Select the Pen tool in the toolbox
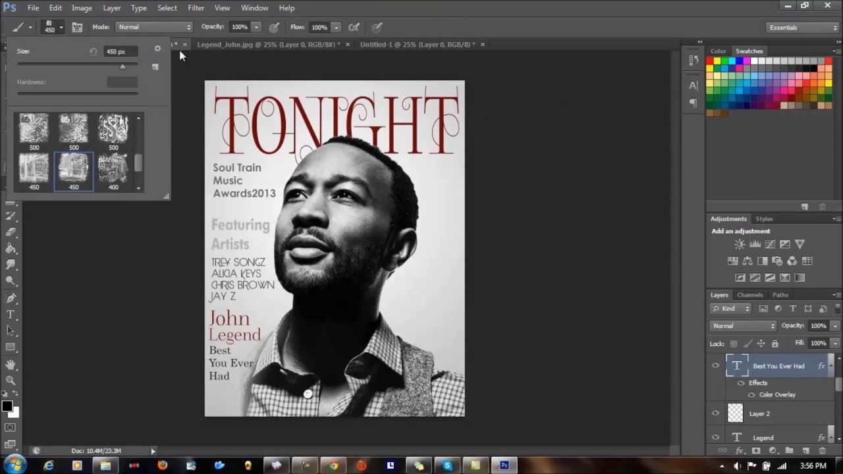The height and width of the screenshot is (474, 843). 11,298
